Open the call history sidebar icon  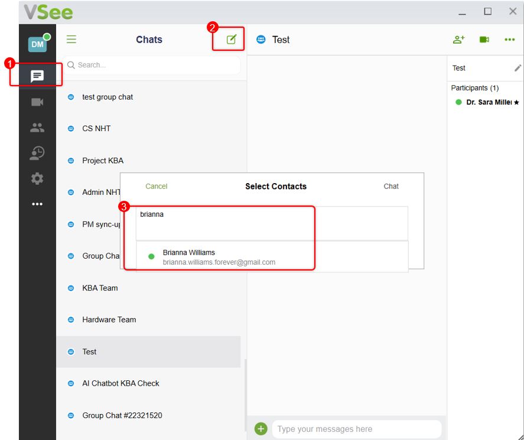37,153
